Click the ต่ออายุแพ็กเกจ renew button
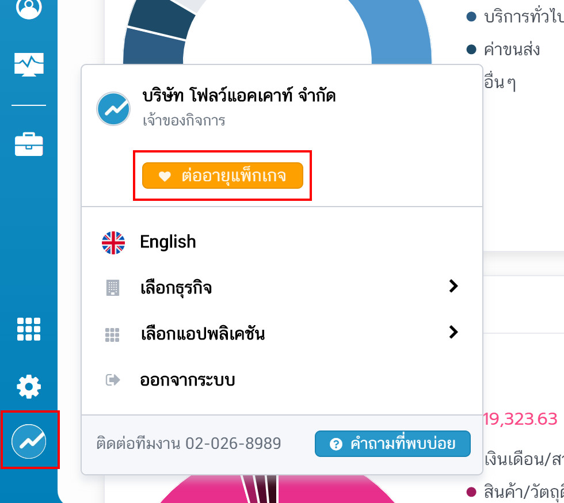The image size is (564, 503). point(223,176)
